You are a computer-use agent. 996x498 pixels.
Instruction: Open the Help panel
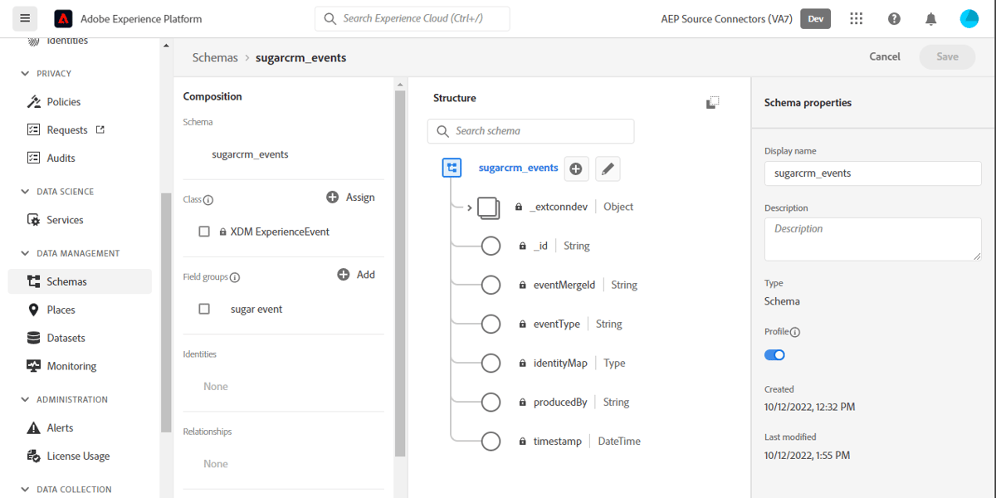tap(894, 18)
